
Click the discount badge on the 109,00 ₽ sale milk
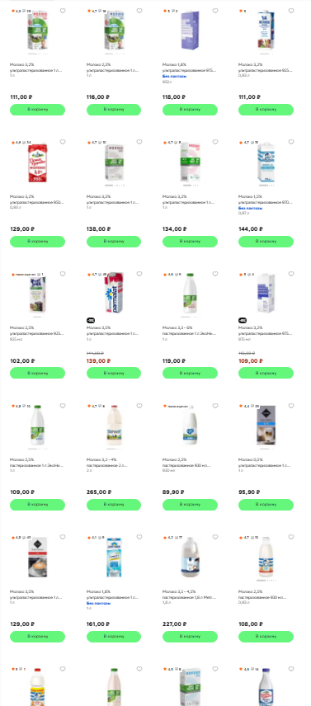click(243, 320)
